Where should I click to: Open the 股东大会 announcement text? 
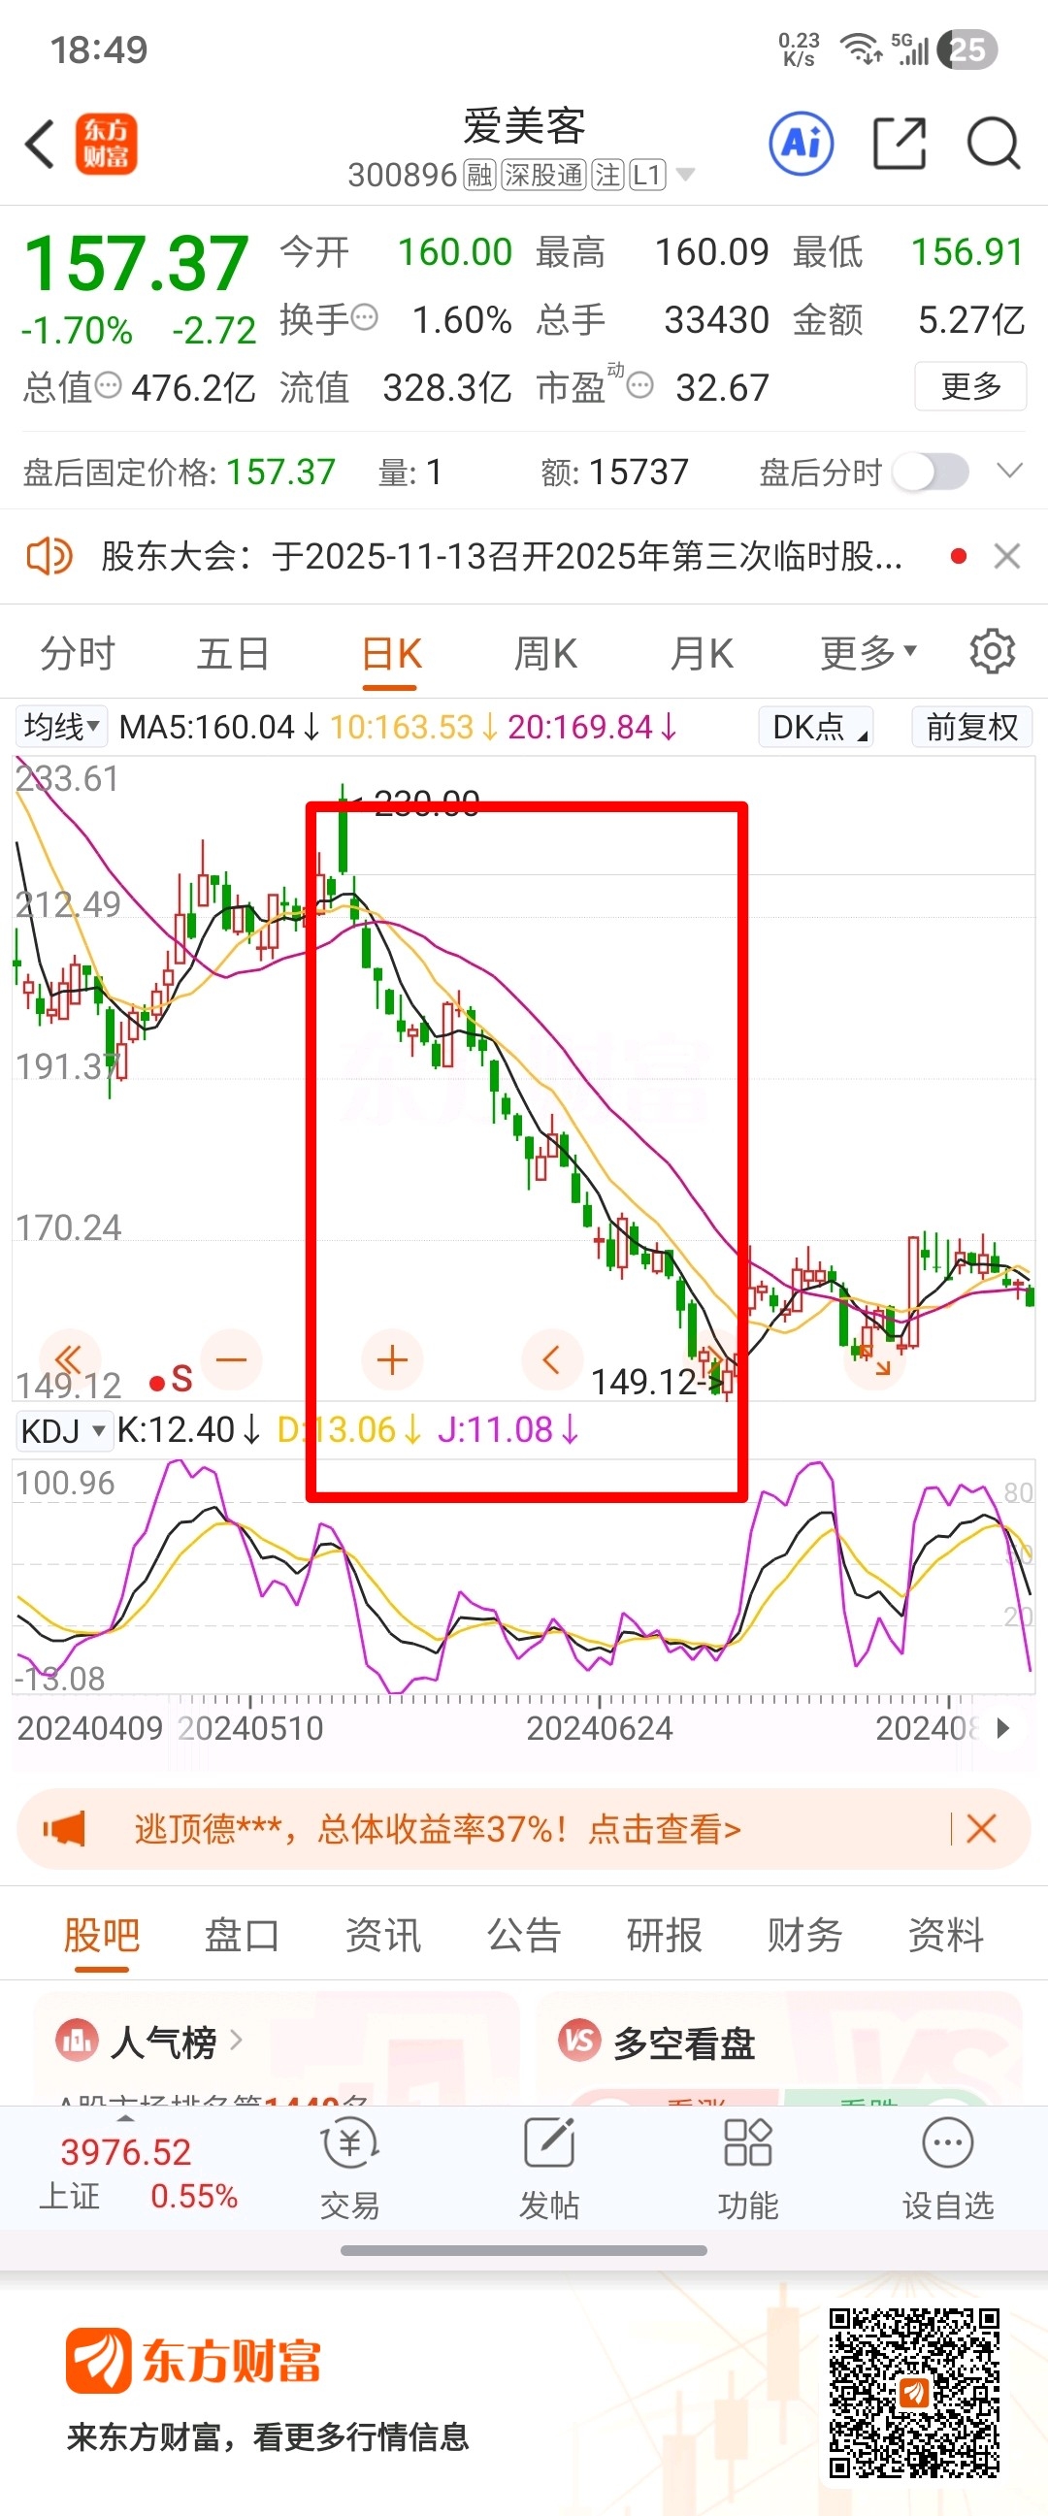pos(502,557)
